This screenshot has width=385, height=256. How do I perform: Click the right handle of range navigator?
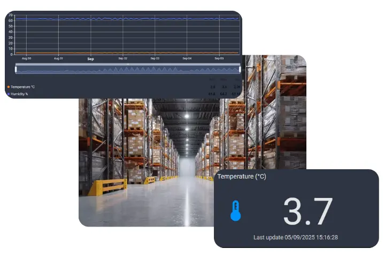239,69
